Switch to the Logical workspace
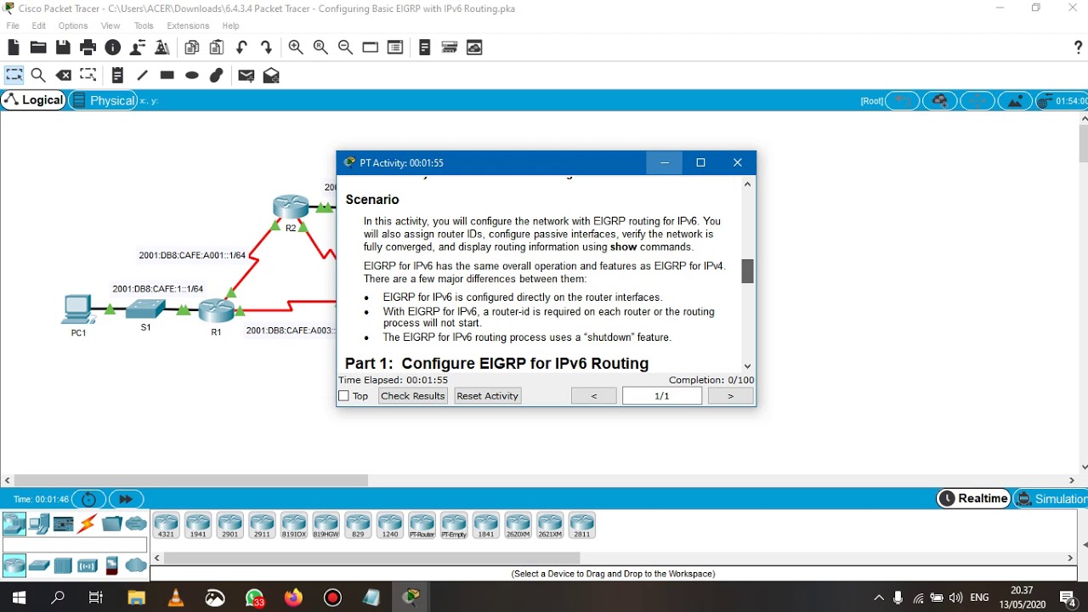 point(34,100)
